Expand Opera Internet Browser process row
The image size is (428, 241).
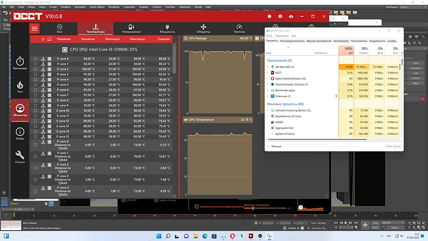point(268,78)
